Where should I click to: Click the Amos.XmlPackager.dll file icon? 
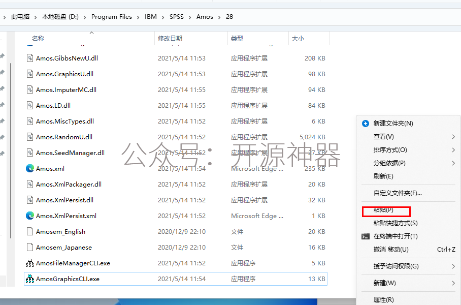coord(29,184)
